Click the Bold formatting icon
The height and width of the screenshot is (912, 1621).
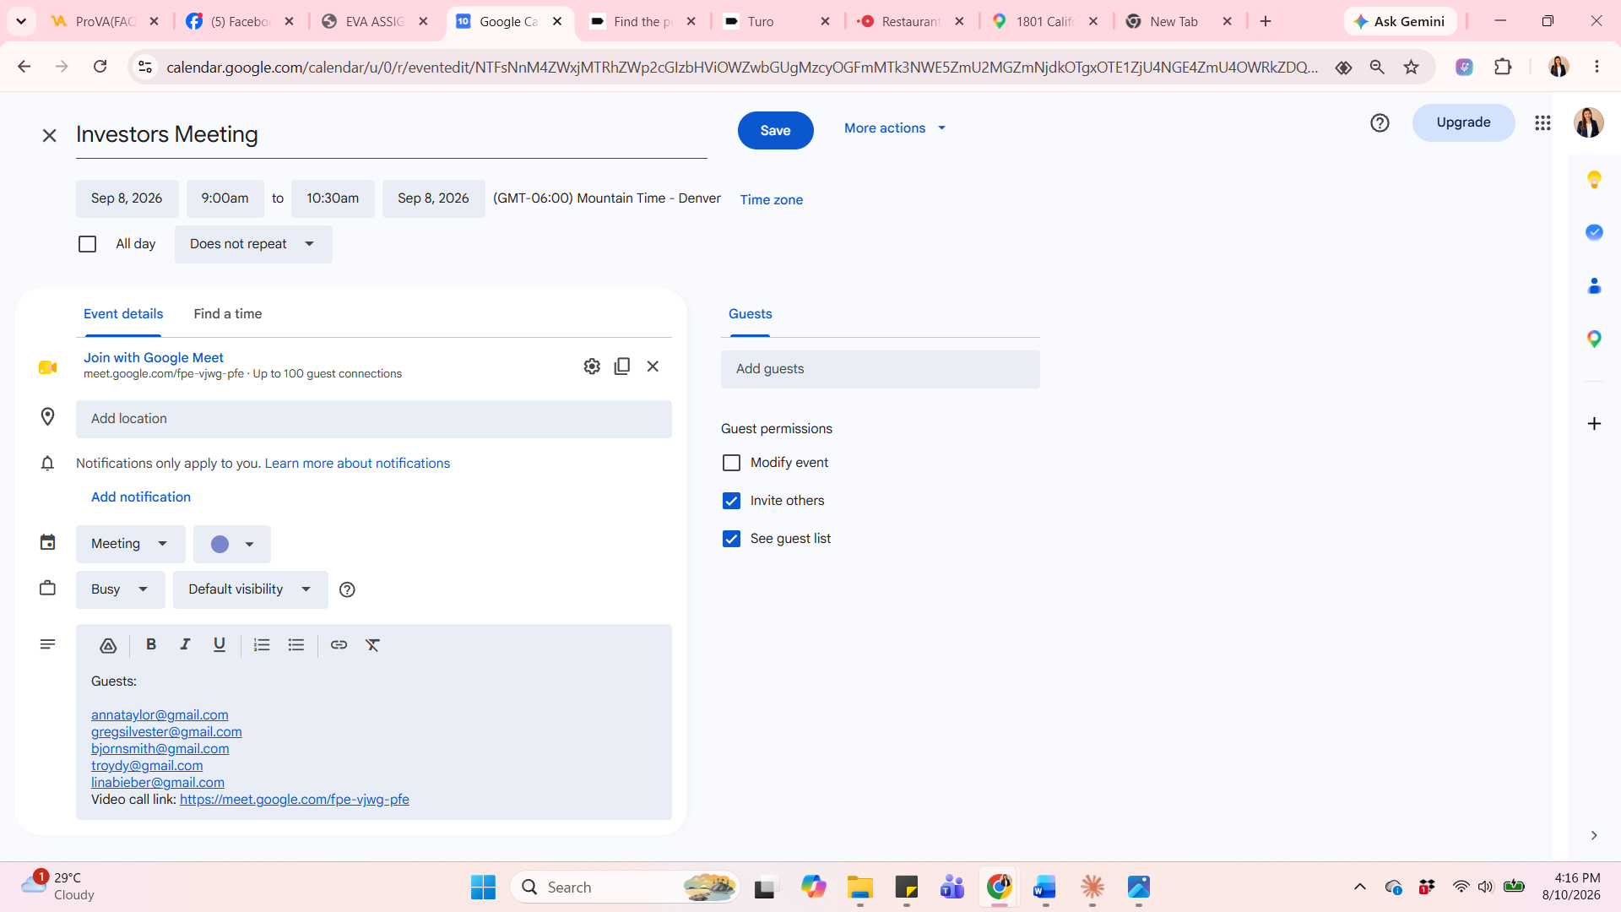coord(151,645)
